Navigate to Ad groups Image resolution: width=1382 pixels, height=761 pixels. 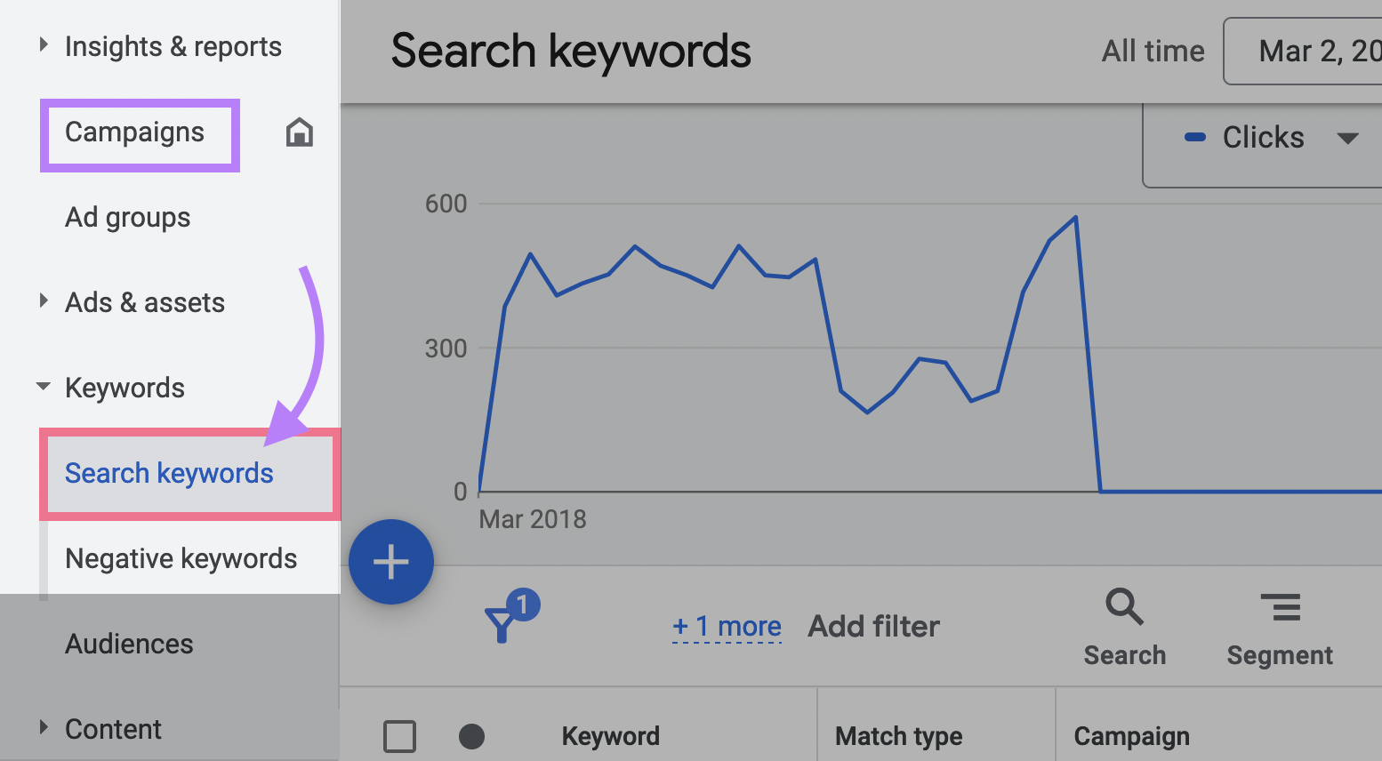point(127,217)
